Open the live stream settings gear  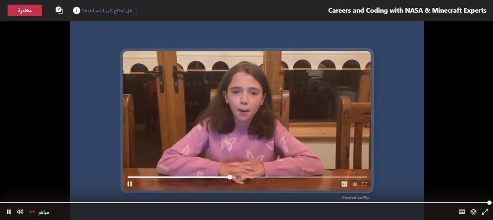click(473, 212)
